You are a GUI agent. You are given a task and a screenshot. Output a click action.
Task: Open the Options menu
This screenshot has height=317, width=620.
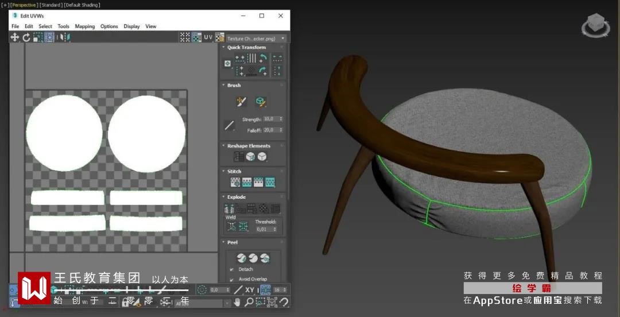pos(109,26)
